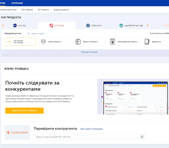Click the plus icon to add module
Screen dimensions: 169x148
28,34
